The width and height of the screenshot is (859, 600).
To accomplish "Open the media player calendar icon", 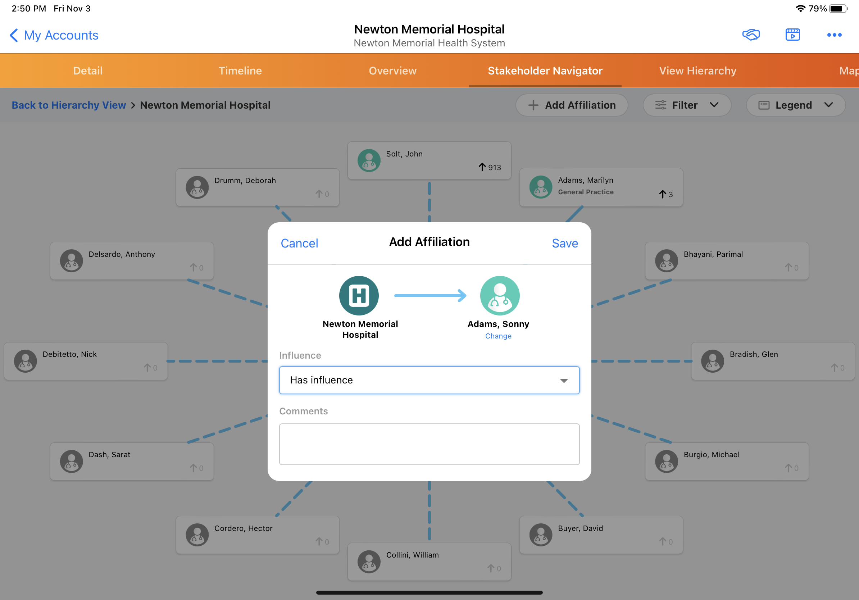I will (x=792, y=35).
